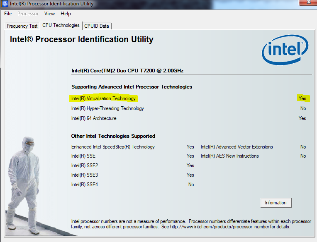
Task: Select the Intel(R) Virtualization Technology row label
Action: pyautogui.click(x=103, y=98)
